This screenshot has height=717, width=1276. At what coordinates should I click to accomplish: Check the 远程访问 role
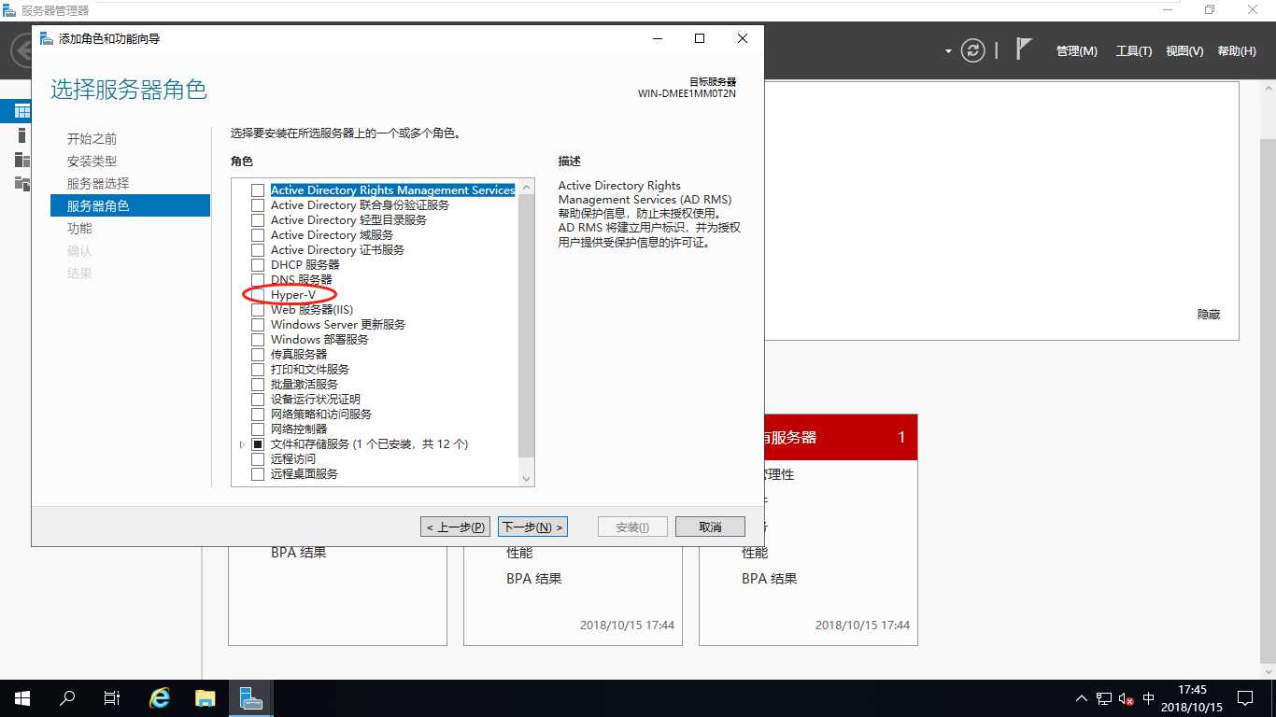pyautogui.click(x=258, y=459)
